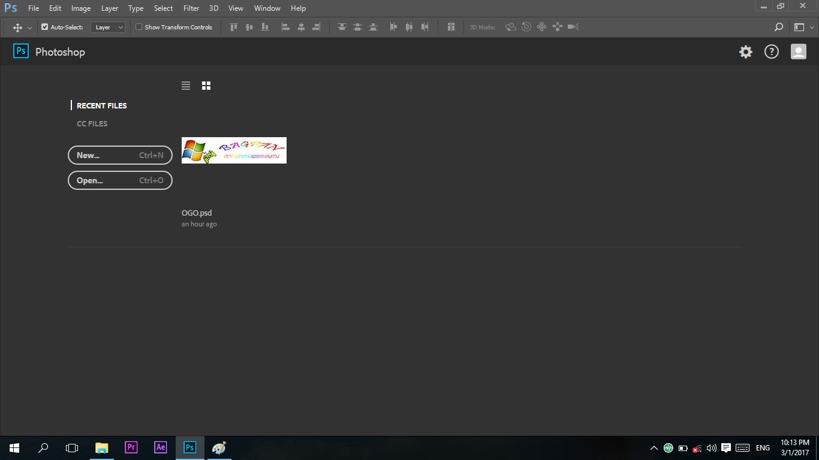The height and width of the screenshot is (460, 819).
Task: Open the Window menu
Action: (267, 8)
